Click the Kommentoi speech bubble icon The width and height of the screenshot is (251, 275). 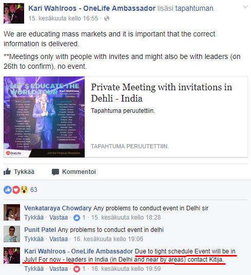tap(55, 172)
